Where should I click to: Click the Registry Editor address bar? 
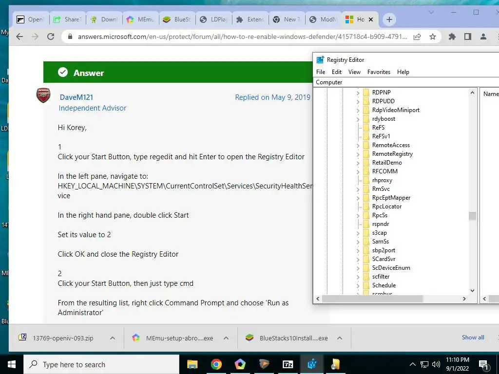click(406, 82)
